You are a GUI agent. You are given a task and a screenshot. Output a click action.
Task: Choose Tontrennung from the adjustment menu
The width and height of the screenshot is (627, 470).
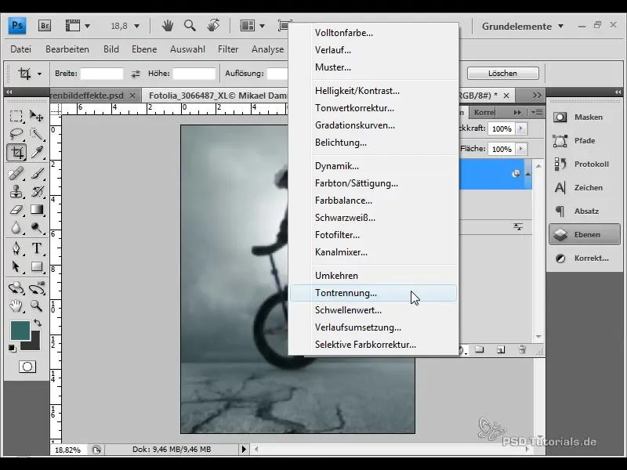click(373, 293)
